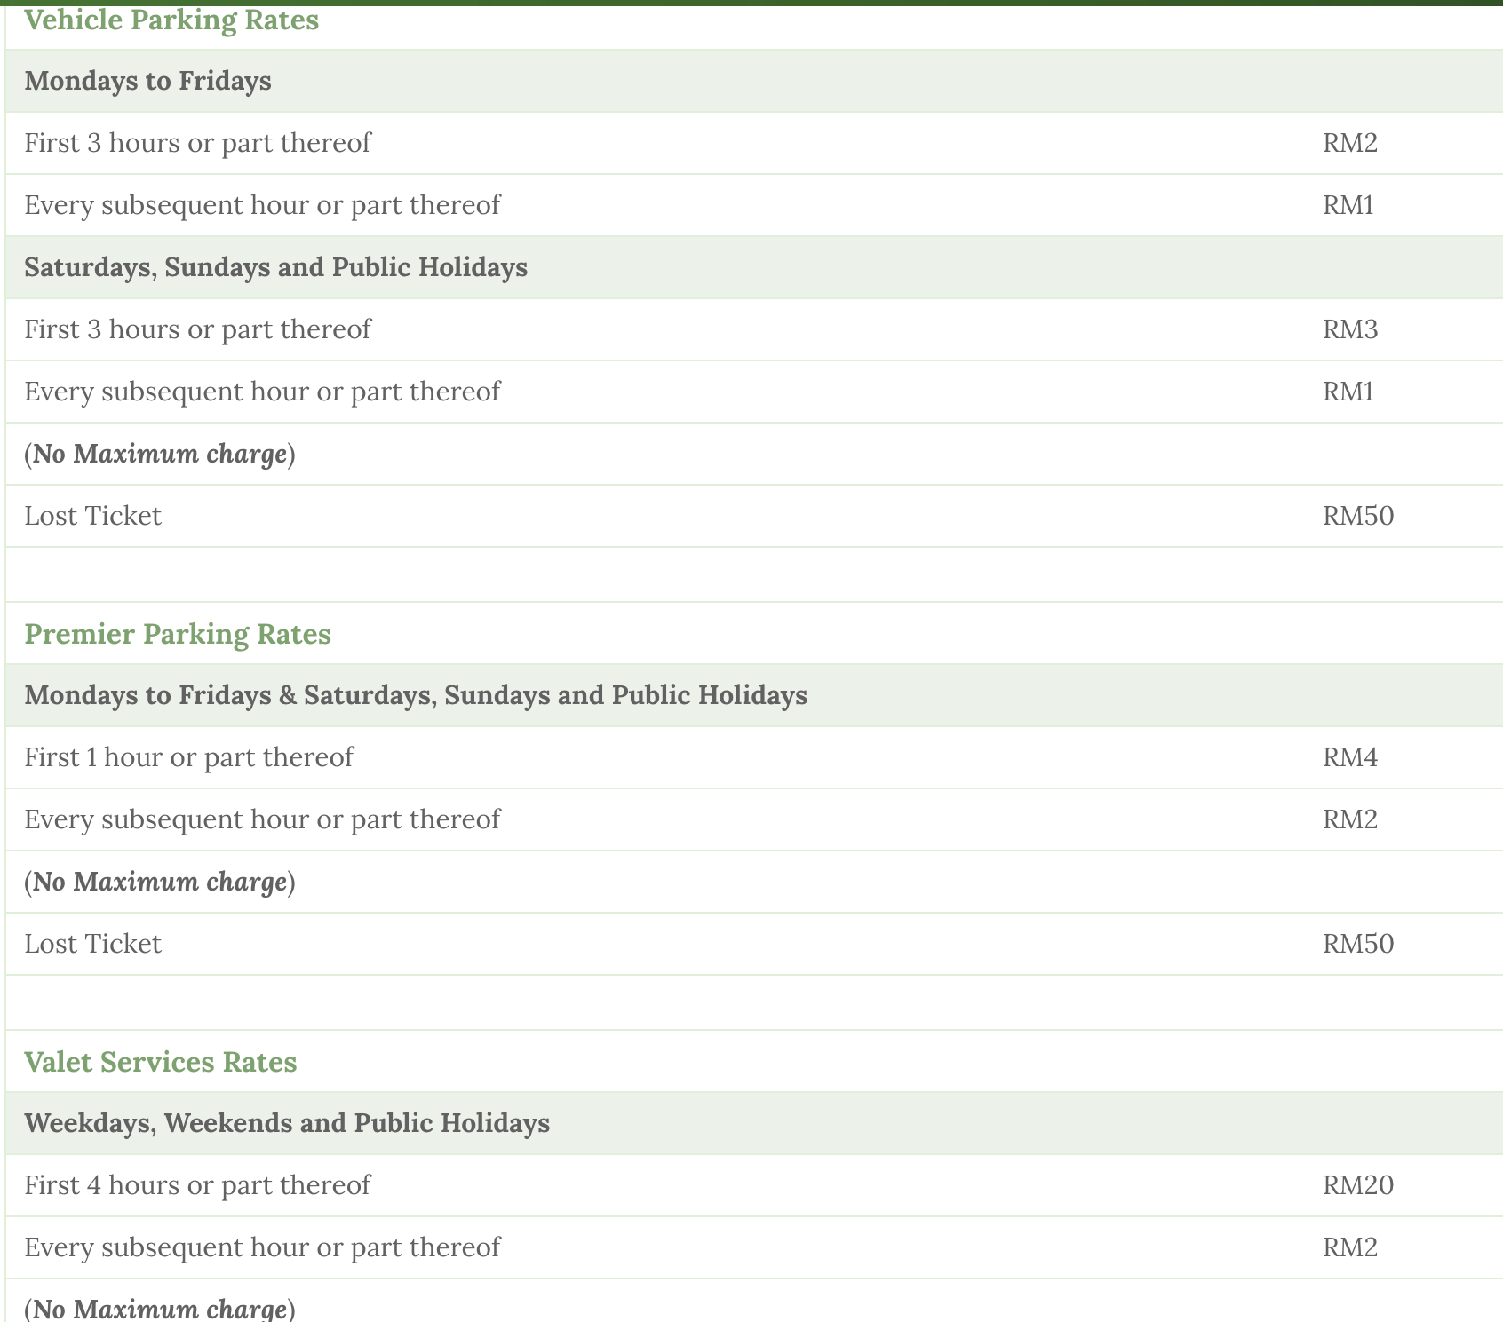Click the RM20 valet price value
1503x1322 pixels.
pyautogui.click(x=1357, y=1185)
